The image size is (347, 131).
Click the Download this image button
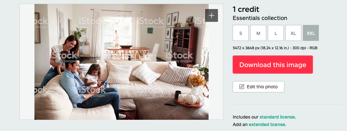[x=273, y=65]
